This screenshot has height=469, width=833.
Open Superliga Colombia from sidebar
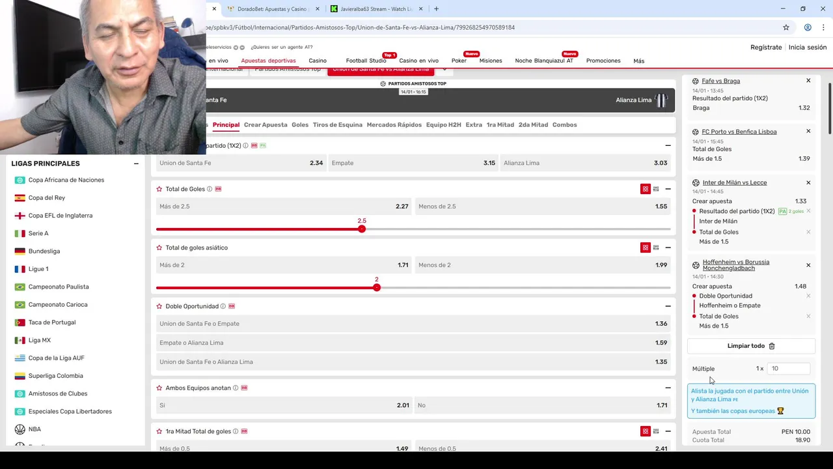point(56,376)
